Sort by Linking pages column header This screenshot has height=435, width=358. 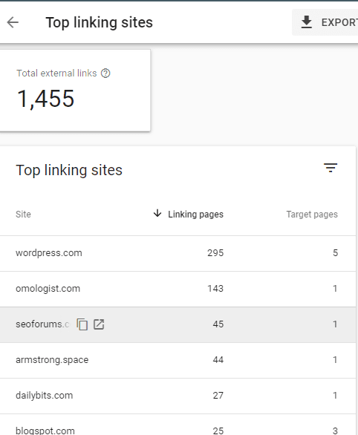195,215
